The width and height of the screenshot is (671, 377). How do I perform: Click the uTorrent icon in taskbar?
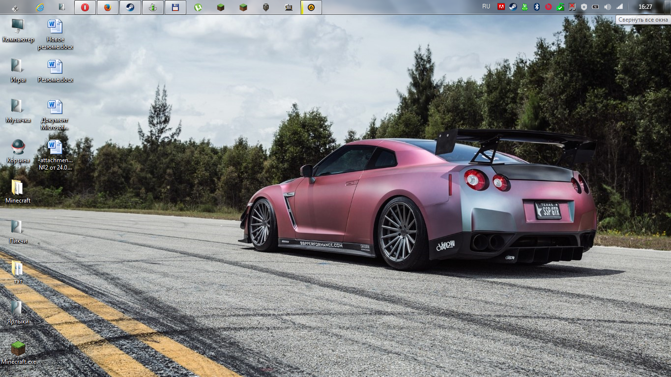click(198, 7)
